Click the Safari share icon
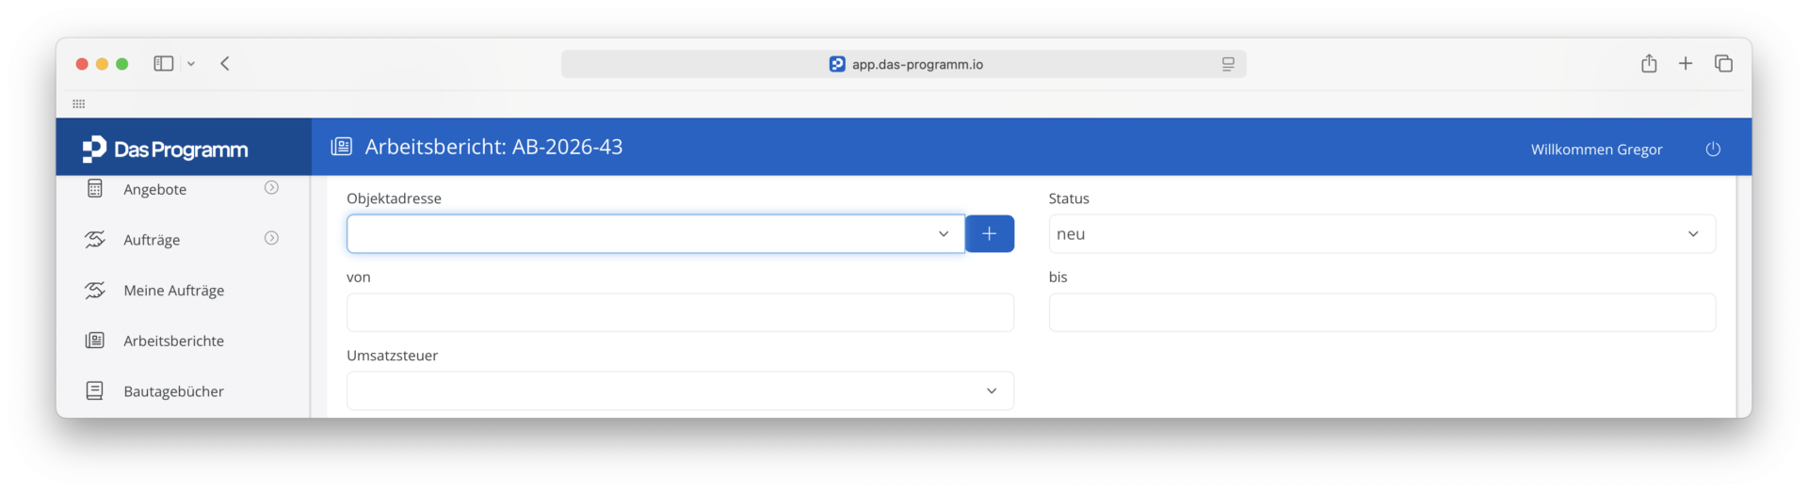This screenshot has height=492, width=1808. coord(1649,63)
